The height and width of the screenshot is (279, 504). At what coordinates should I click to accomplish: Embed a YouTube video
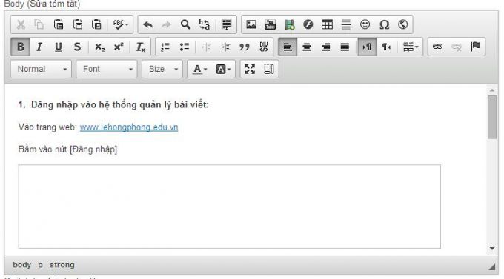pyautogui.click(x=270, y=24)
